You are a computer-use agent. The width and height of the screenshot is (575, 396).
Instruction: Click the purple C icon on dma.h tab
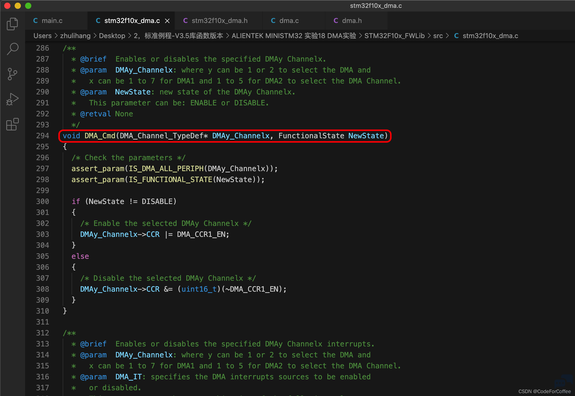coord(336,21)
